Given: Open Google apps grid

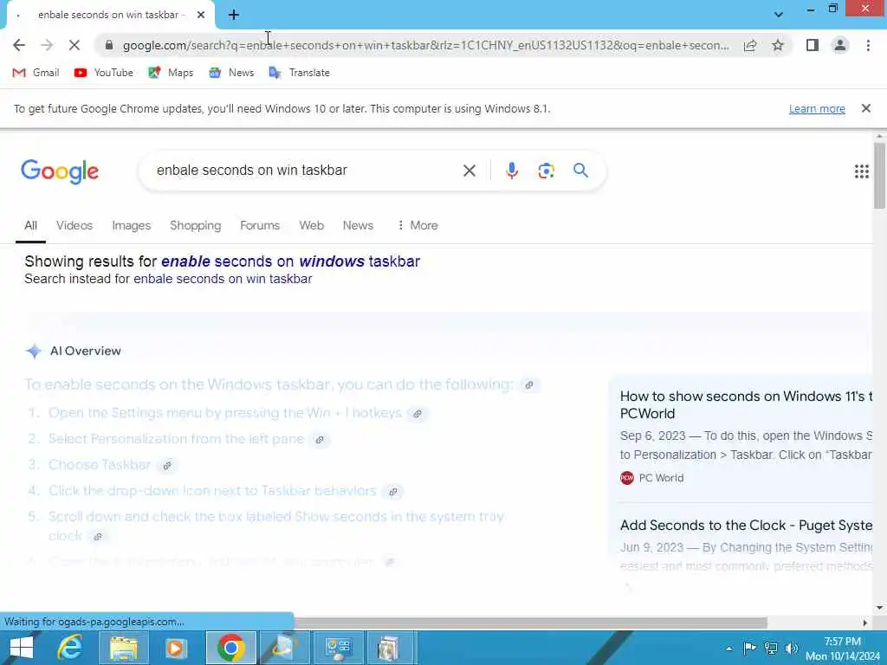Looking at the screenshot, I should click(x=861, y=171).
